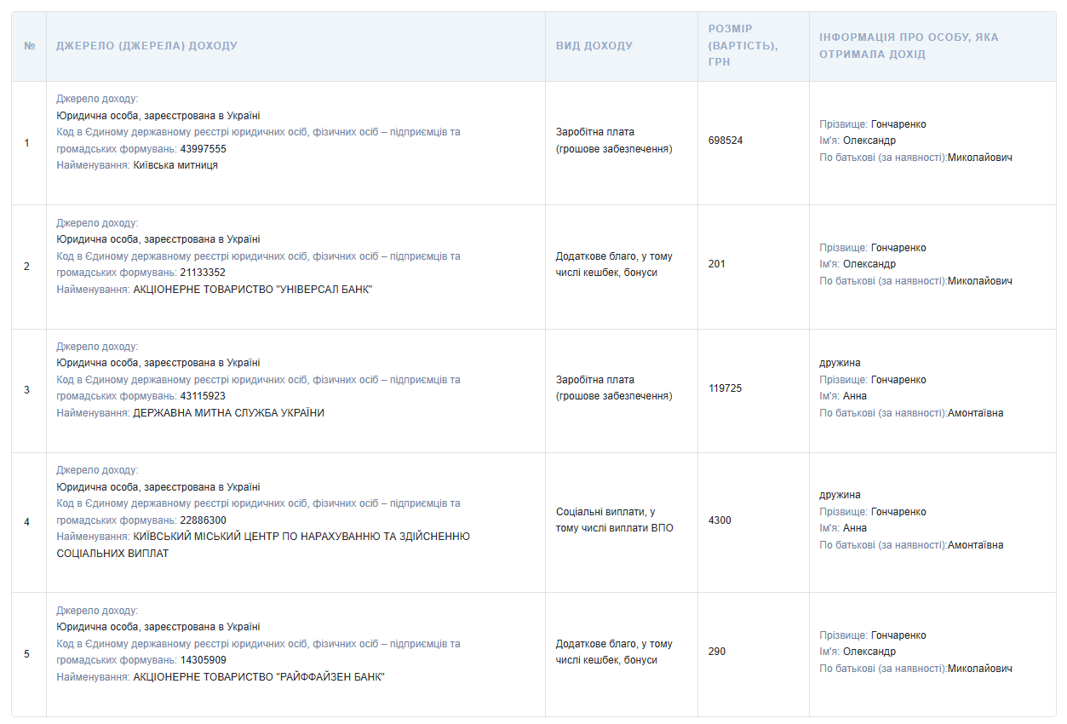Select "КИЇВСЬКИЙ МІСЬКИЙ ЦЕНТР" organization name
Screen dimensions: 1067x724
tap(301, 537)
